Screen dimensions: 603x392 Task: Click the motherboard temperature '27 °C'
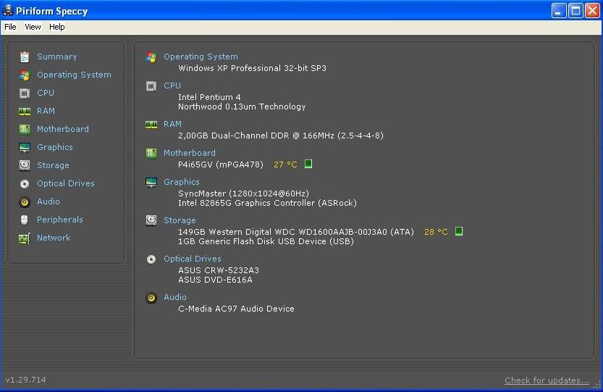[x=285, y=164]
